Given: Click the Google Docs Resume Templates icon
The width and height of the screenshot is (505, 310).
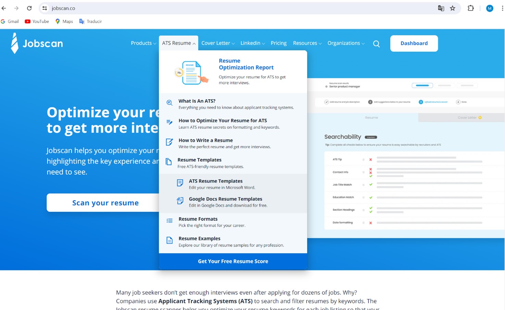Looking at the screenshot, I should [180, 201].
